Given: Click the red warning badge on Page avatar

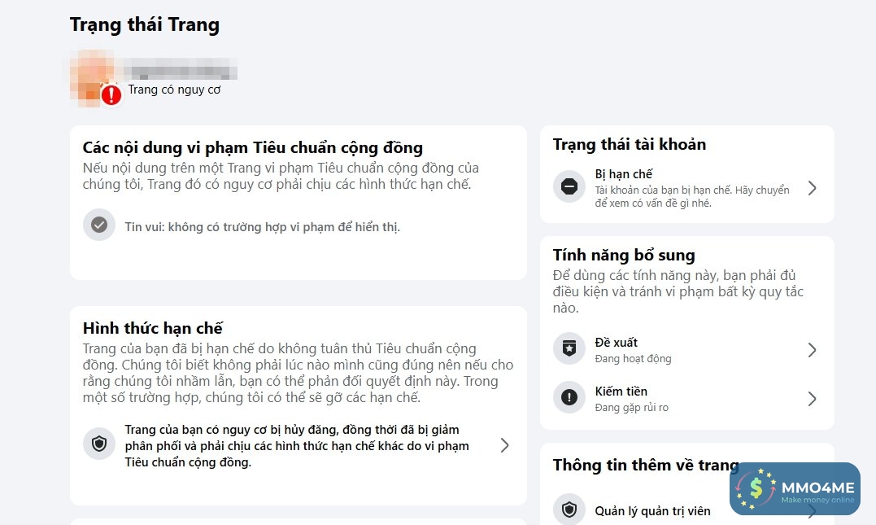Looking at the screenshot, I should click(111, 95).
